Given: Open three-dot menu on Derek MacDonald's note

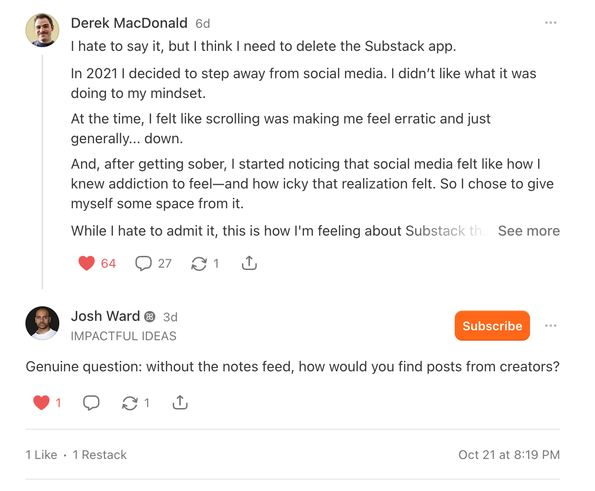Looking at the screenshot, I should [550, 23].
